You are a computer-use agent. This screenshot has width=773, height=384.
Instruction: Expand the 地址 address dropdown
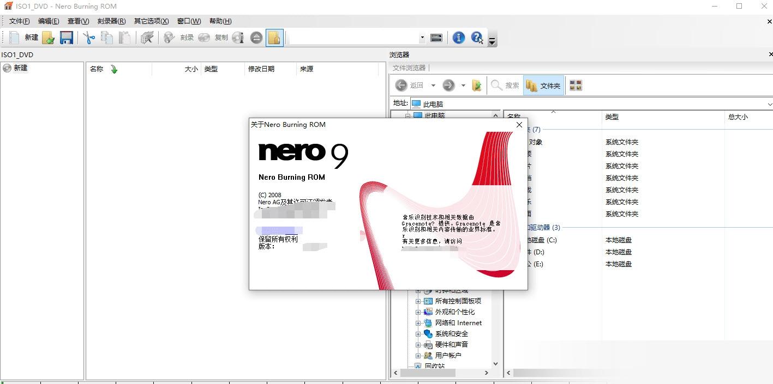(x=769, y=104)
